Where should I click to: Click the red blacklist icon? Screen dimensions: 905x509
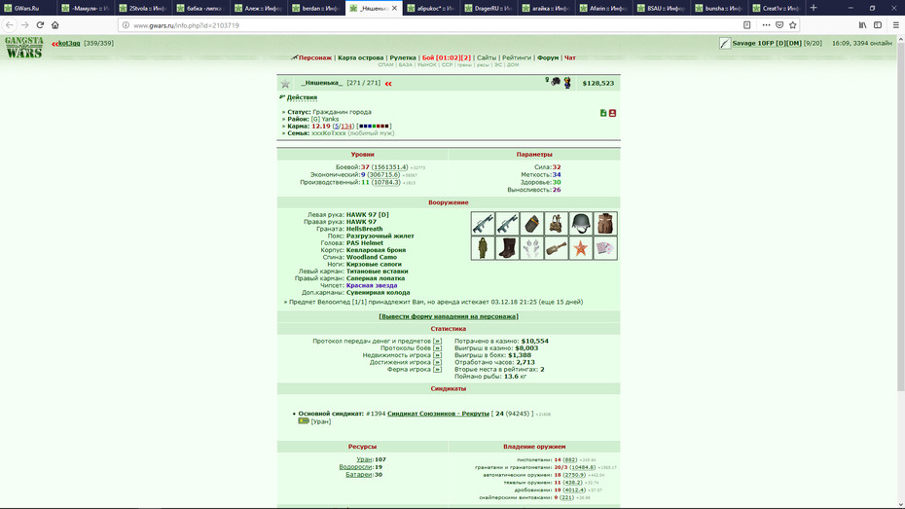point(612,113)
